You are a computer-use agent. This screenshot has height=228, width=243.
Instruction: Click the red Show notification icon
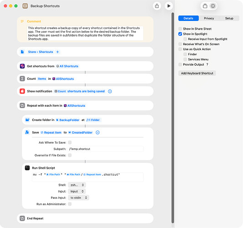(x=22, y=91)
